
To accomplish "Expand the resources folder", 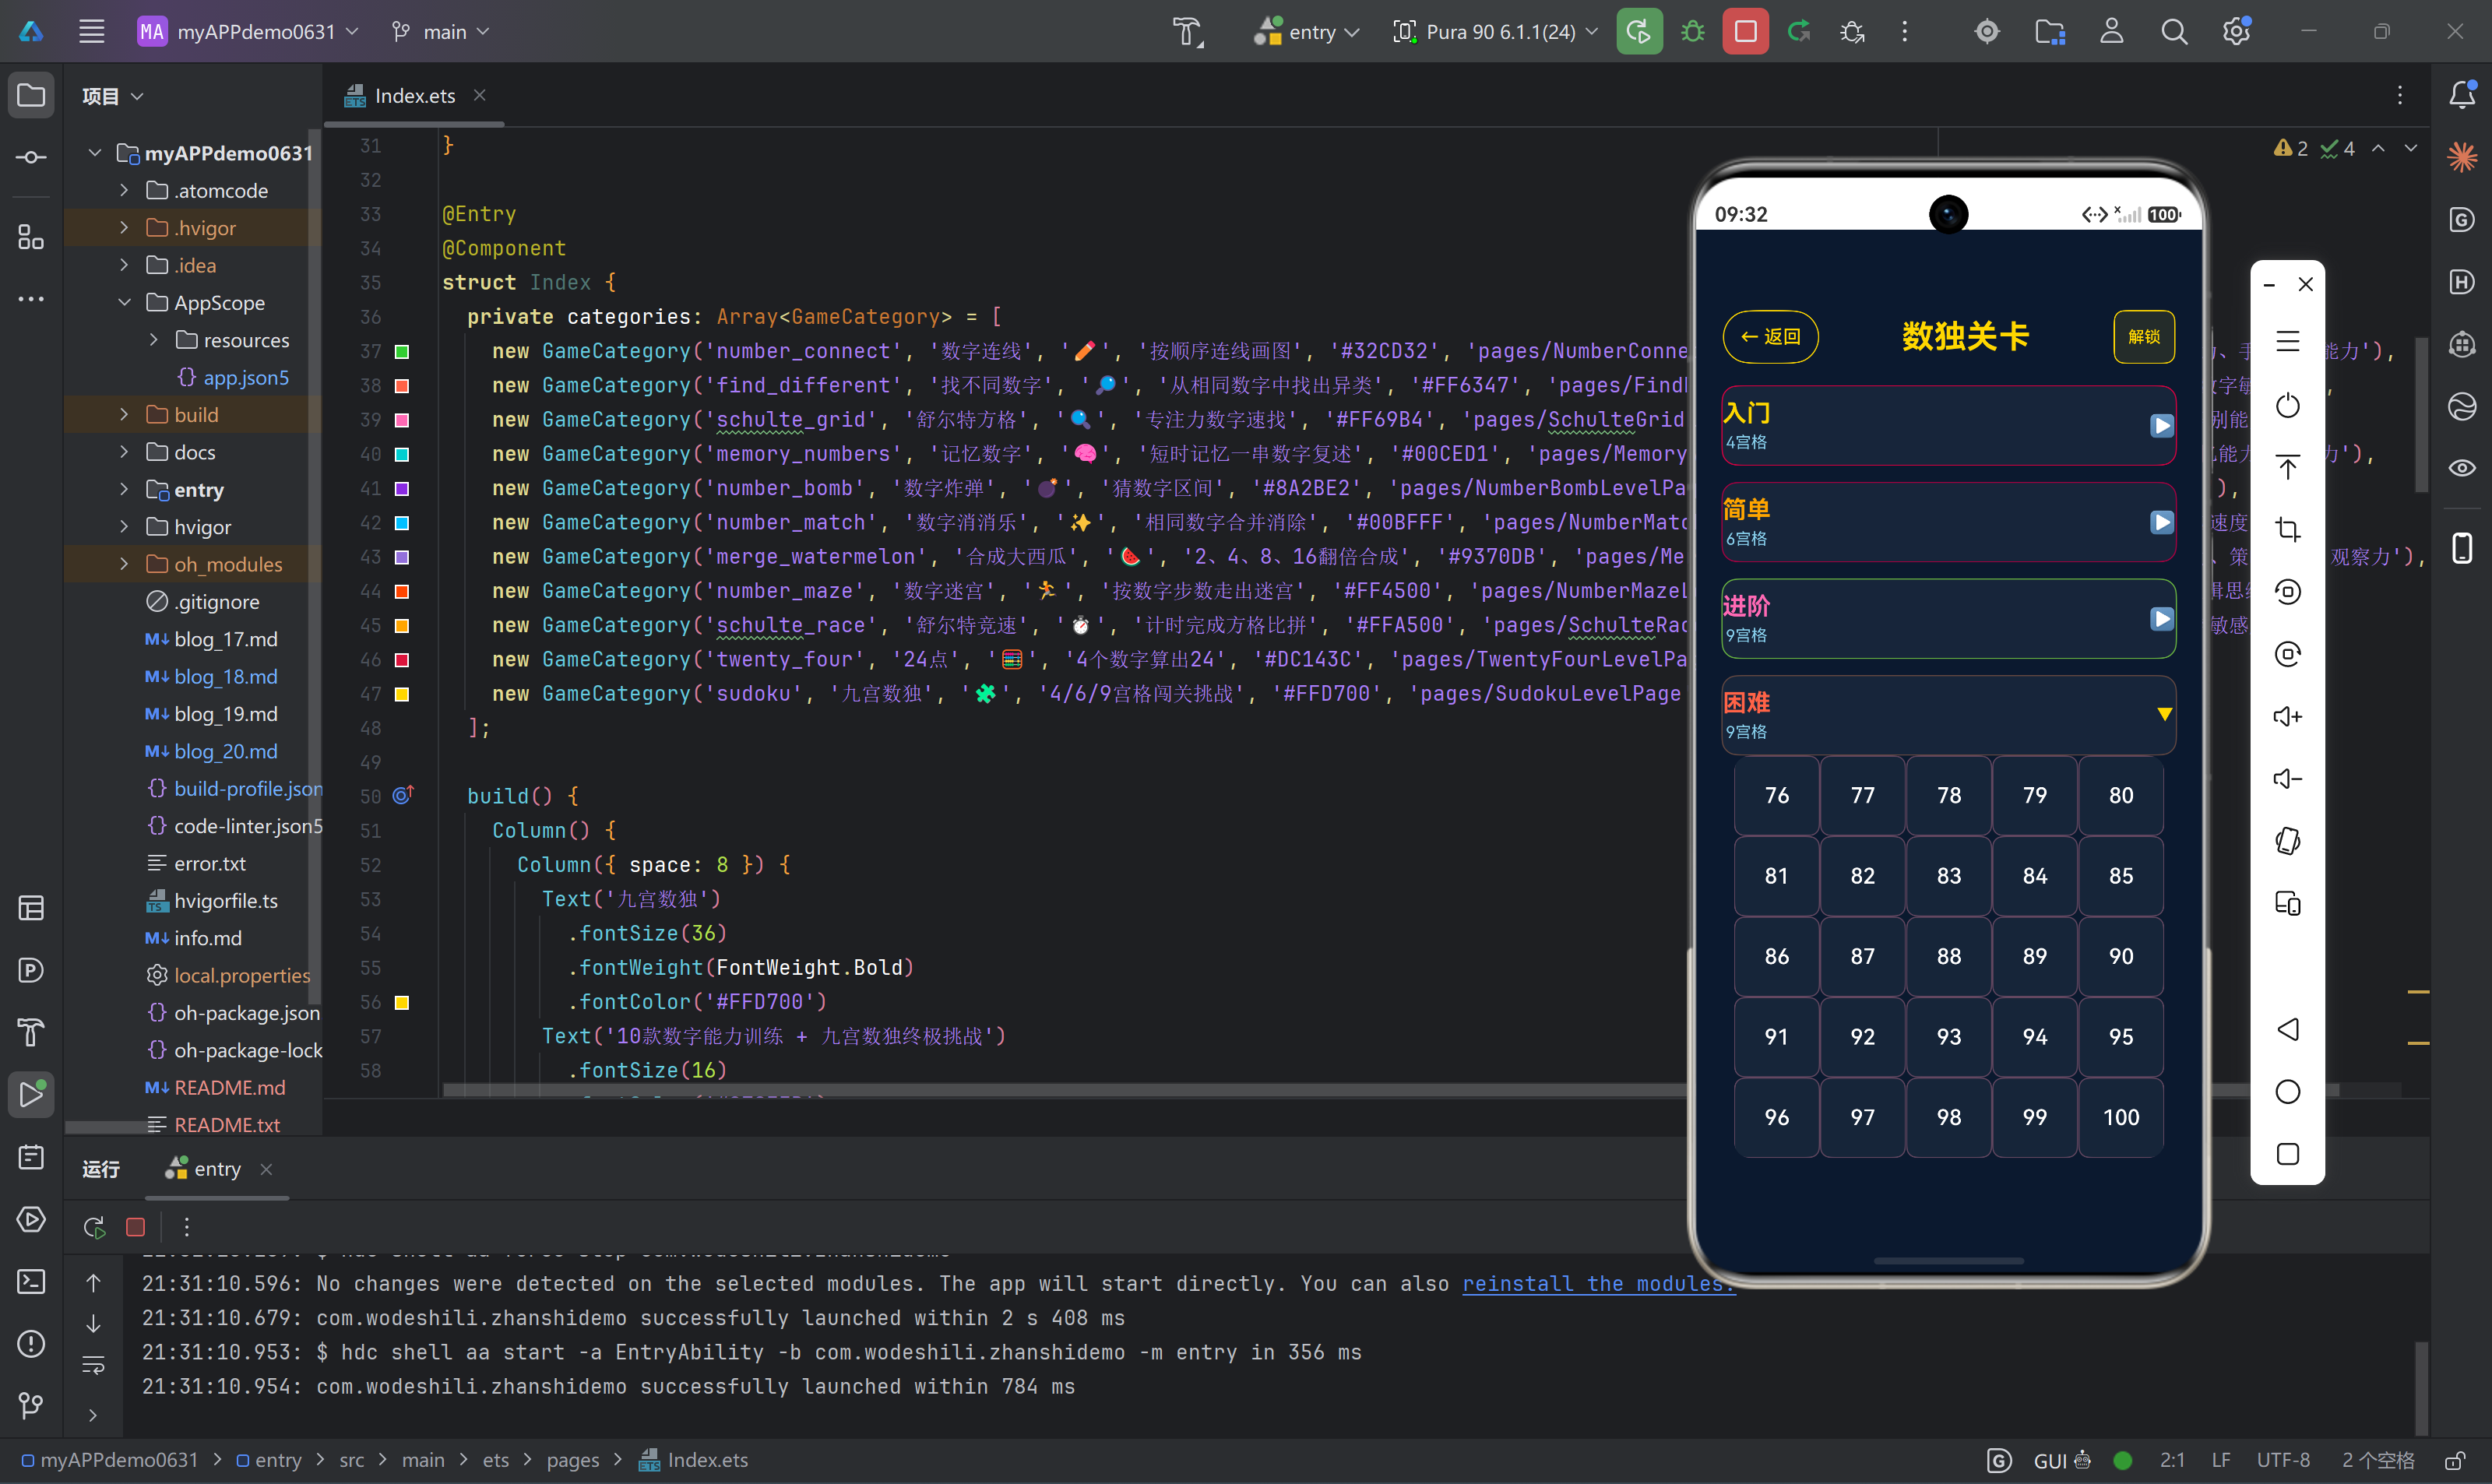I will [153, 340].
